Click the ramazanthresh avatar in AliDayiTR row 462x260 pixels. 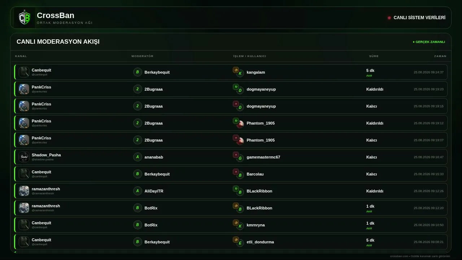24,191
